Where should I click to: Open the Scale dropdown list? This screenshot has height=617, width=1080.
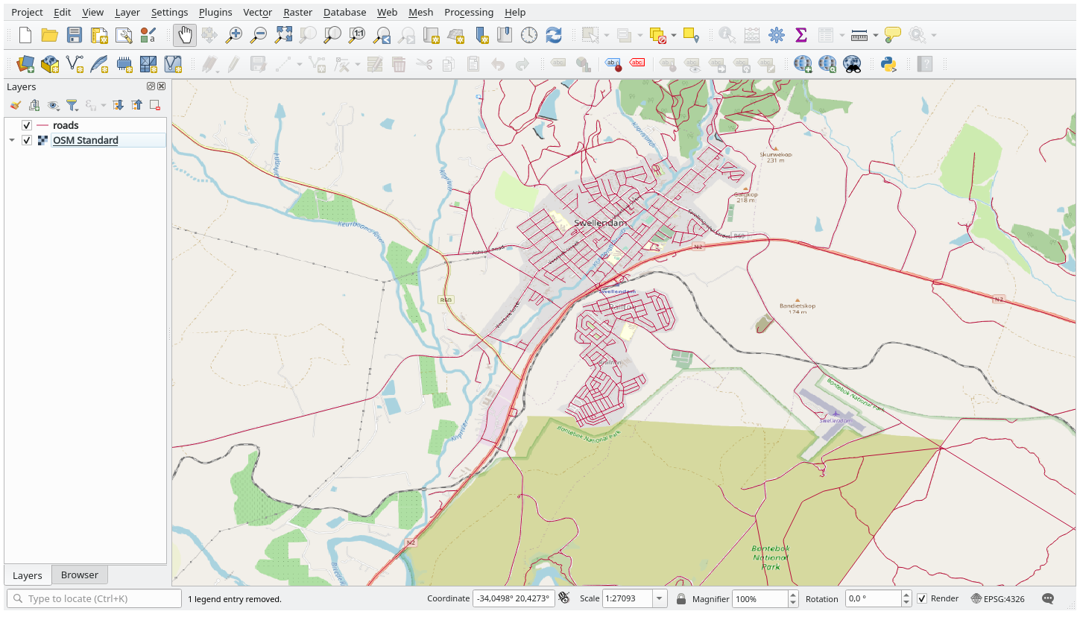(660, 598)
